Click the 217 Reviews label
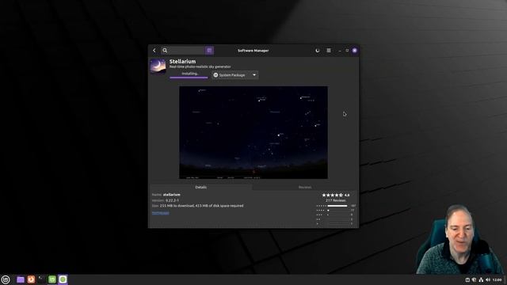Screen dimensions: 507x285 pos(336,200)
